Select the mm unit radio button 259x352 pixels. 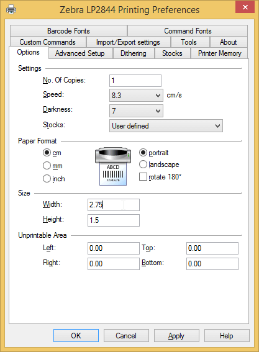(47, 166)
